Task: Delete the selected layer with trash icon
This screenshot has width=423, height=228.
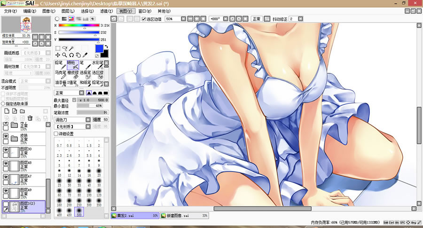Action: pyautogui.click(x=30, y=118)
